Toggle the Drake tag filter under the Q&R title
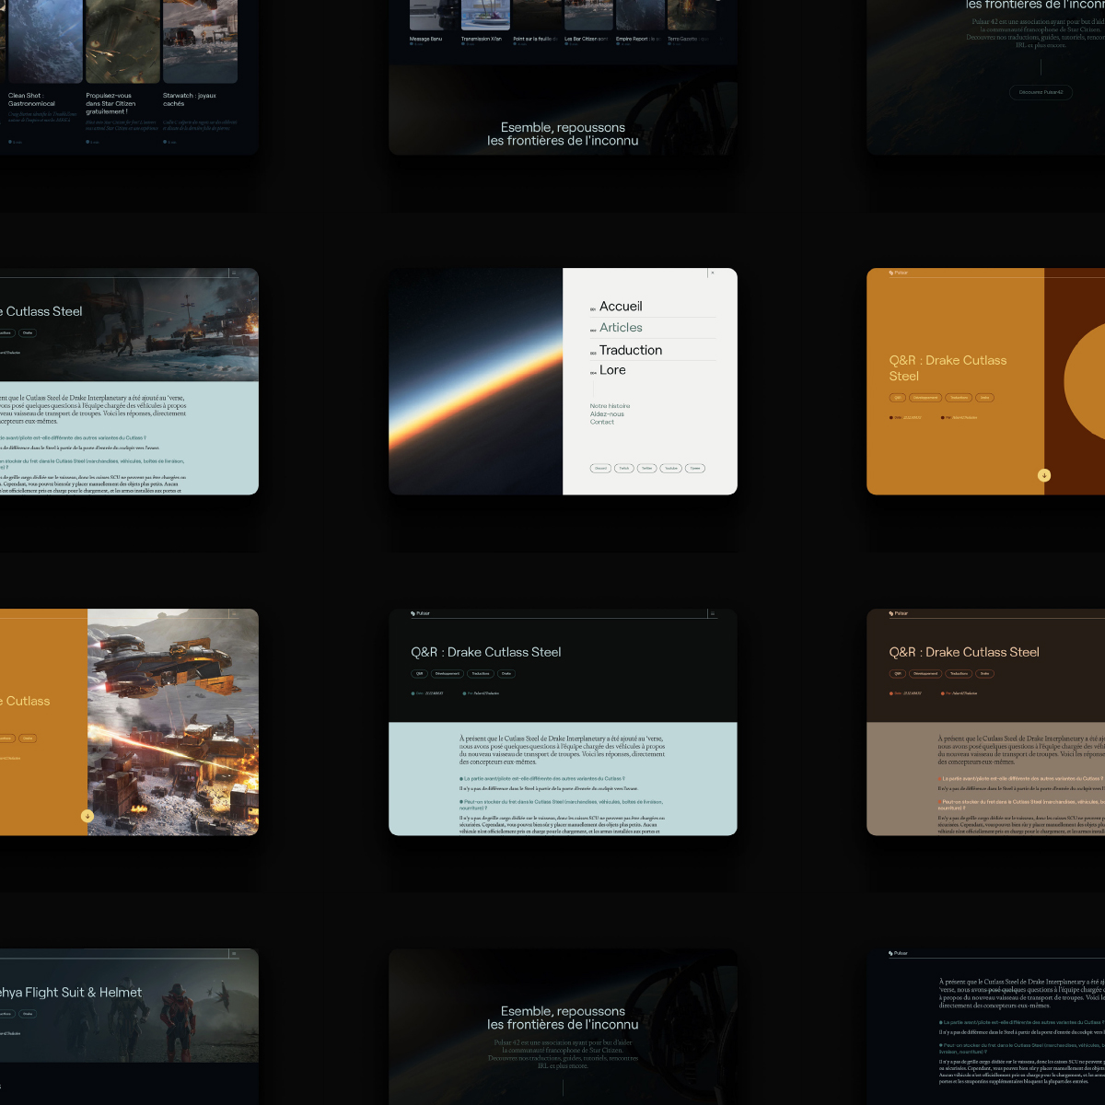 506,673
